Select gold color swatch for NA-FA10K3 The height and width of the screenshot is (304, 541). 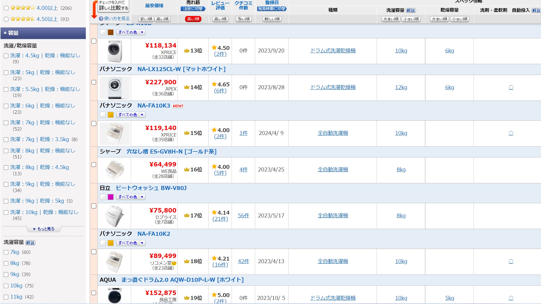[111, 115]
